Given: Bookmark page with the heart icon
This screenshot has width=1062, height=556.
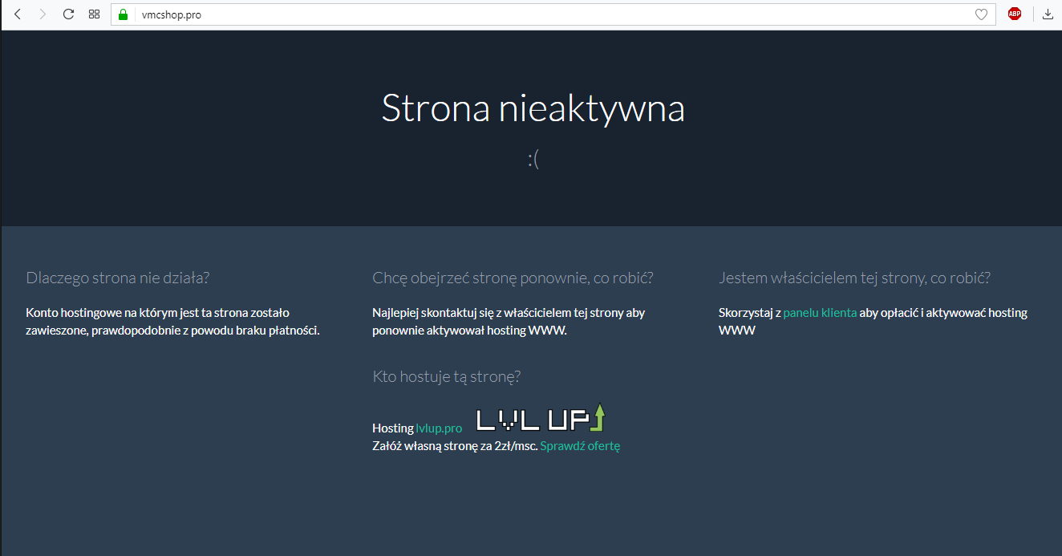Looking at the screenshot, I should [981, 14].
